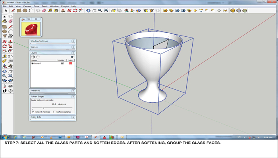This screenshot has height=158, width=278.
Task: Open the Layers details menu arrow
Action: [72, 57]
